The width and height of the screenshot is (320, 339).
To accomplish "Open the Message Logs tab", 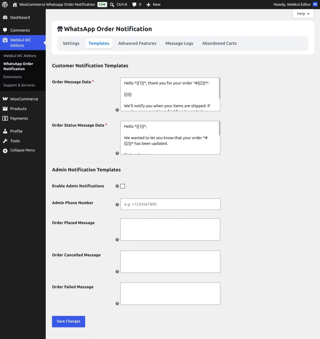I will [x=179, y=43].
